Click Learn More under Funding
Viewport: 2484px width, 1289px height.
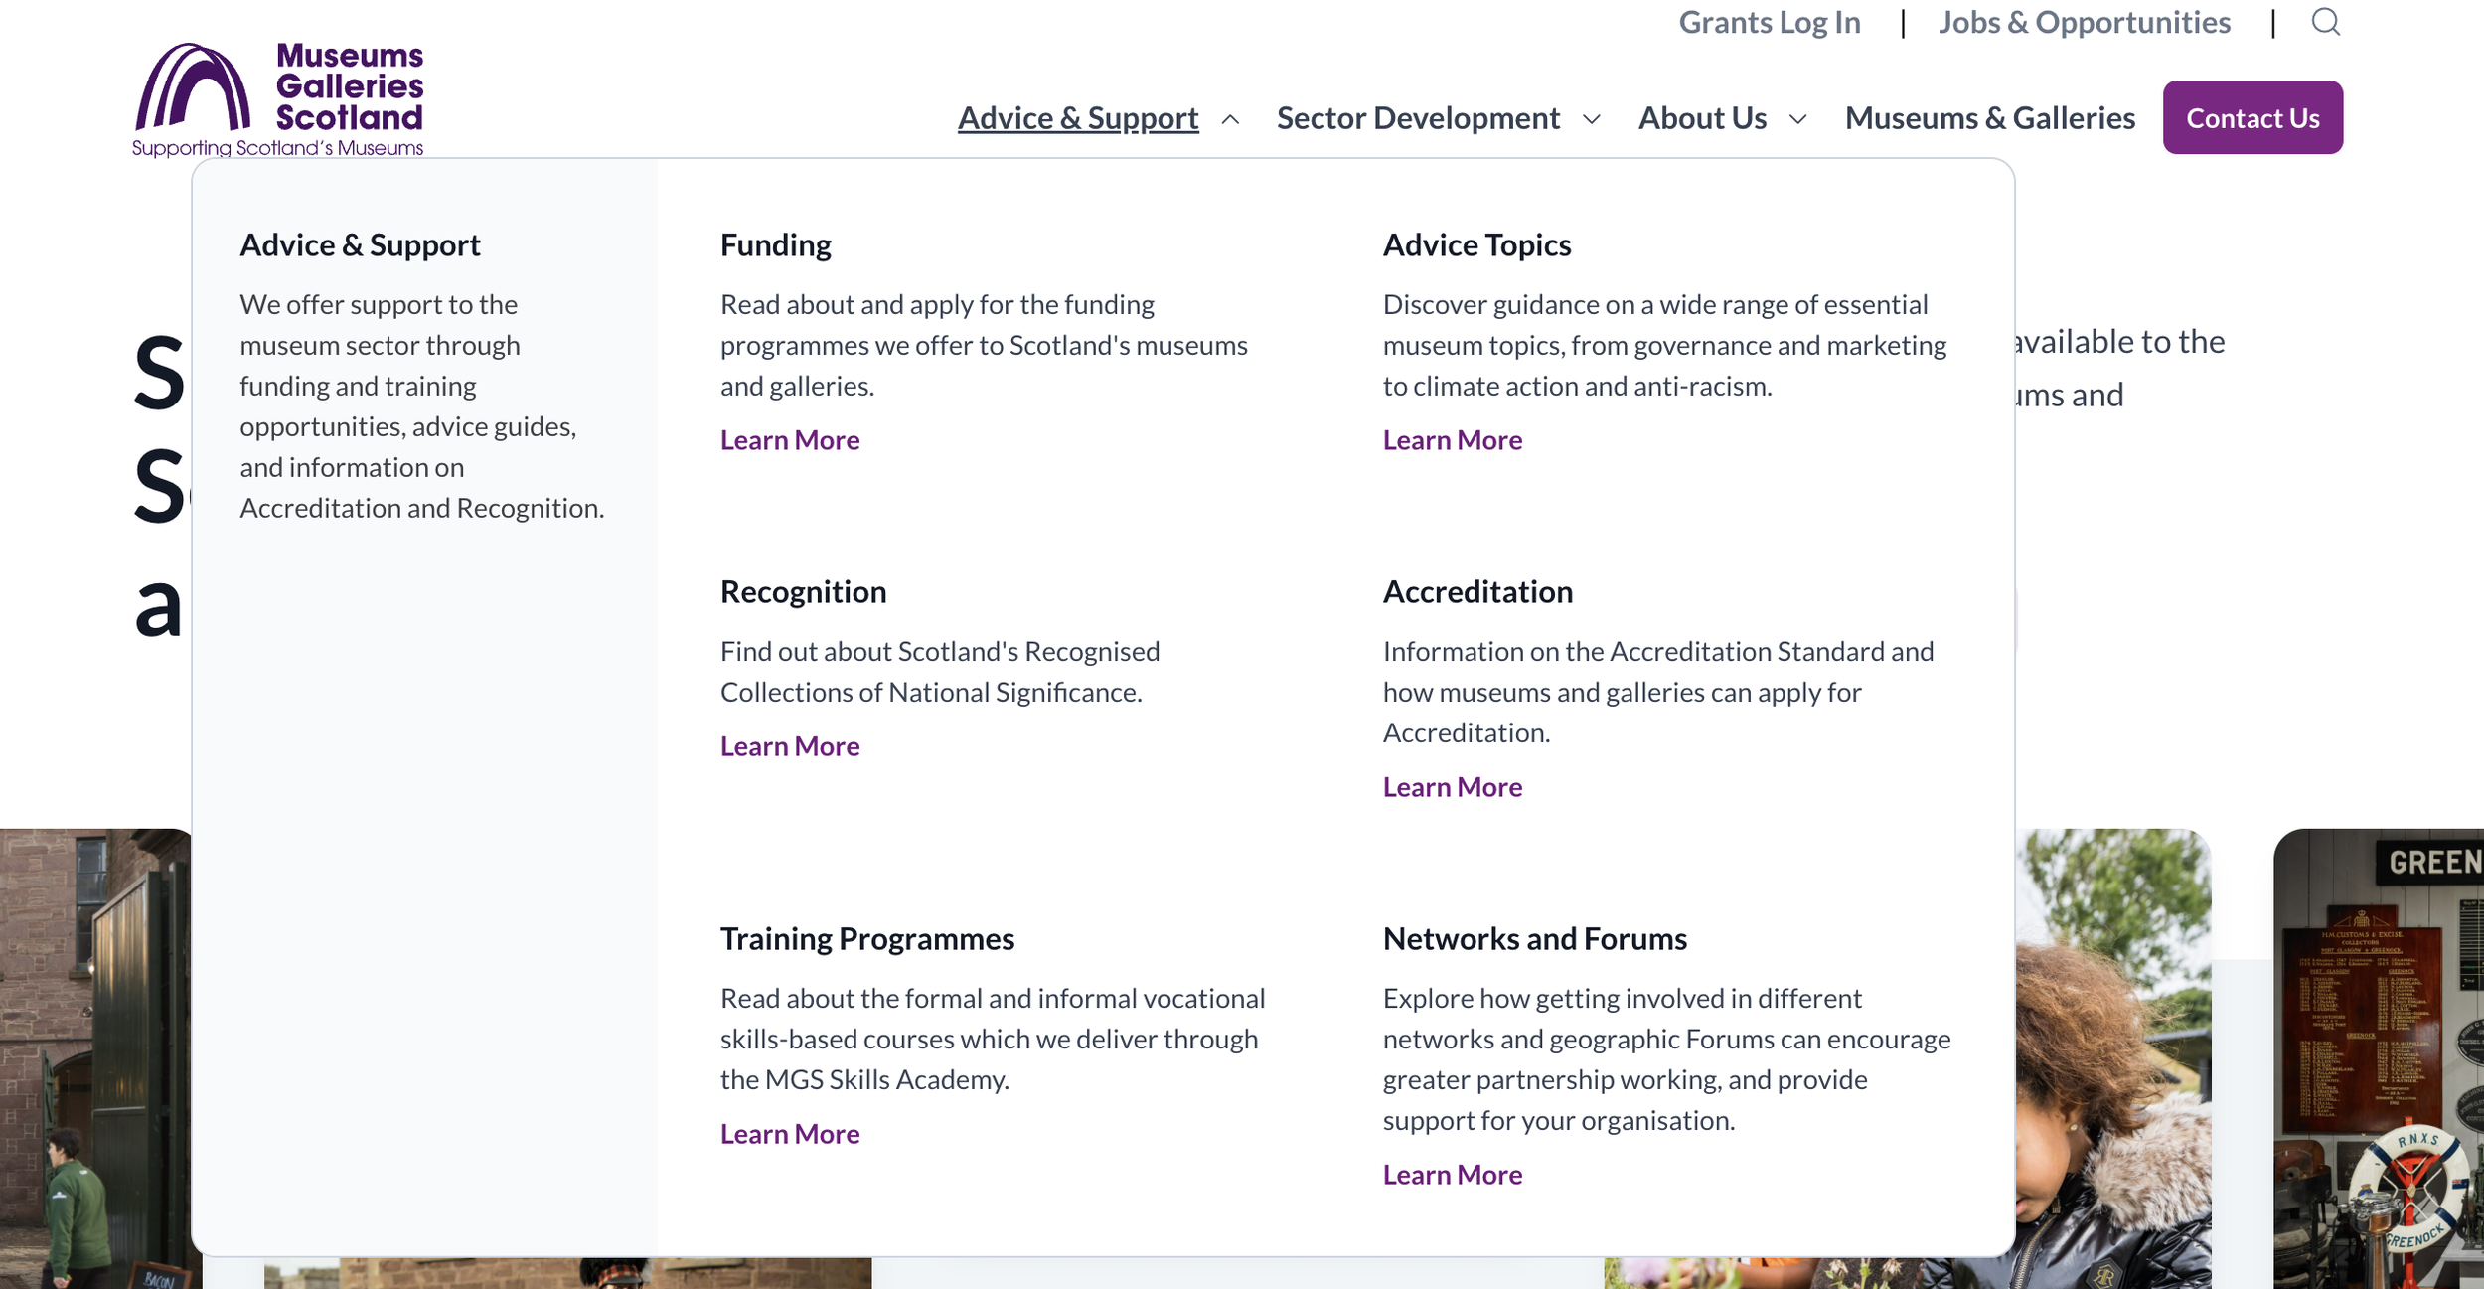pyautogui.click(x=790, y=440)
